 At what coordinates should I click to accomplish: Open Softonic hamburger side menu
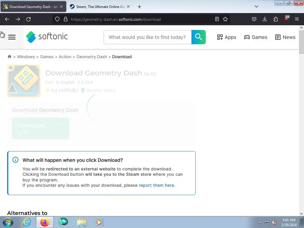click(12, 37)
